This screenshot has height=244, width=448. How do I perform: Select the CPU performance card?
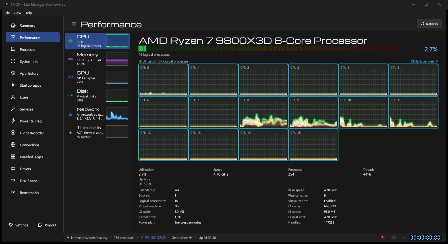(x=97, y=41)
